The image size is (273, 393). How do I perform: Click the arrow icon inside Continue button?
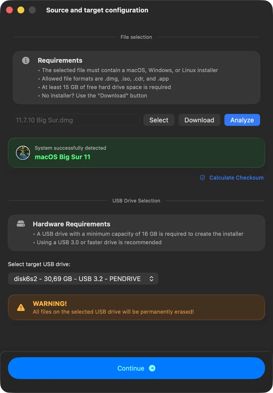click(x=152, y=368)
